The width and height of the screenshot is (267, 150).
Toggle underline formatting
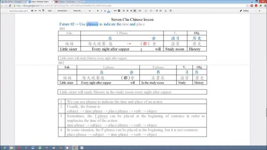pyautogui.click(x=105, y=11)
